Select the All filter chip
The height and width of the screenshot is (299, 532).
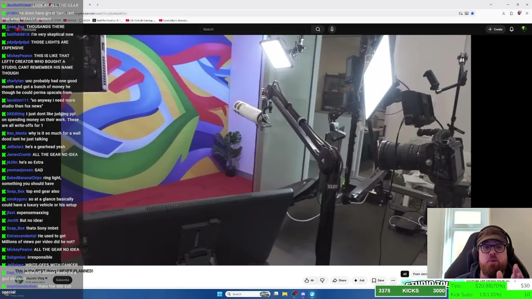(x=405, y=274)
